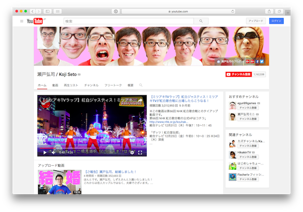The height and width of the screenshot is (212, 303).
Task: Go back with Safari's back arrow
Action: tap(32, 11)
